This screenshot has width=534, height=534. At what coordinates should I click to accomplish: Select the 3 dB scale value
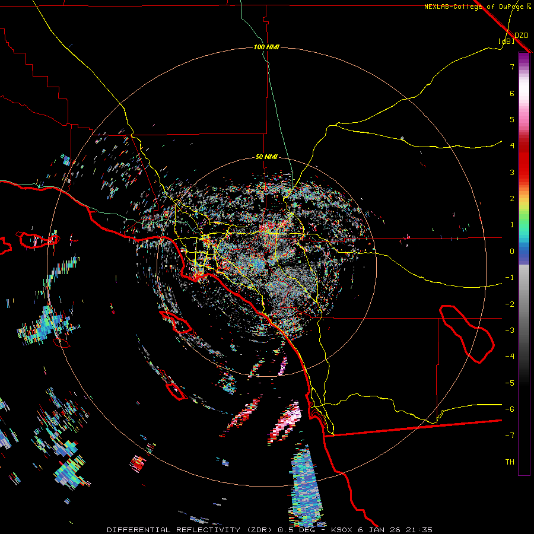(512, 172)
